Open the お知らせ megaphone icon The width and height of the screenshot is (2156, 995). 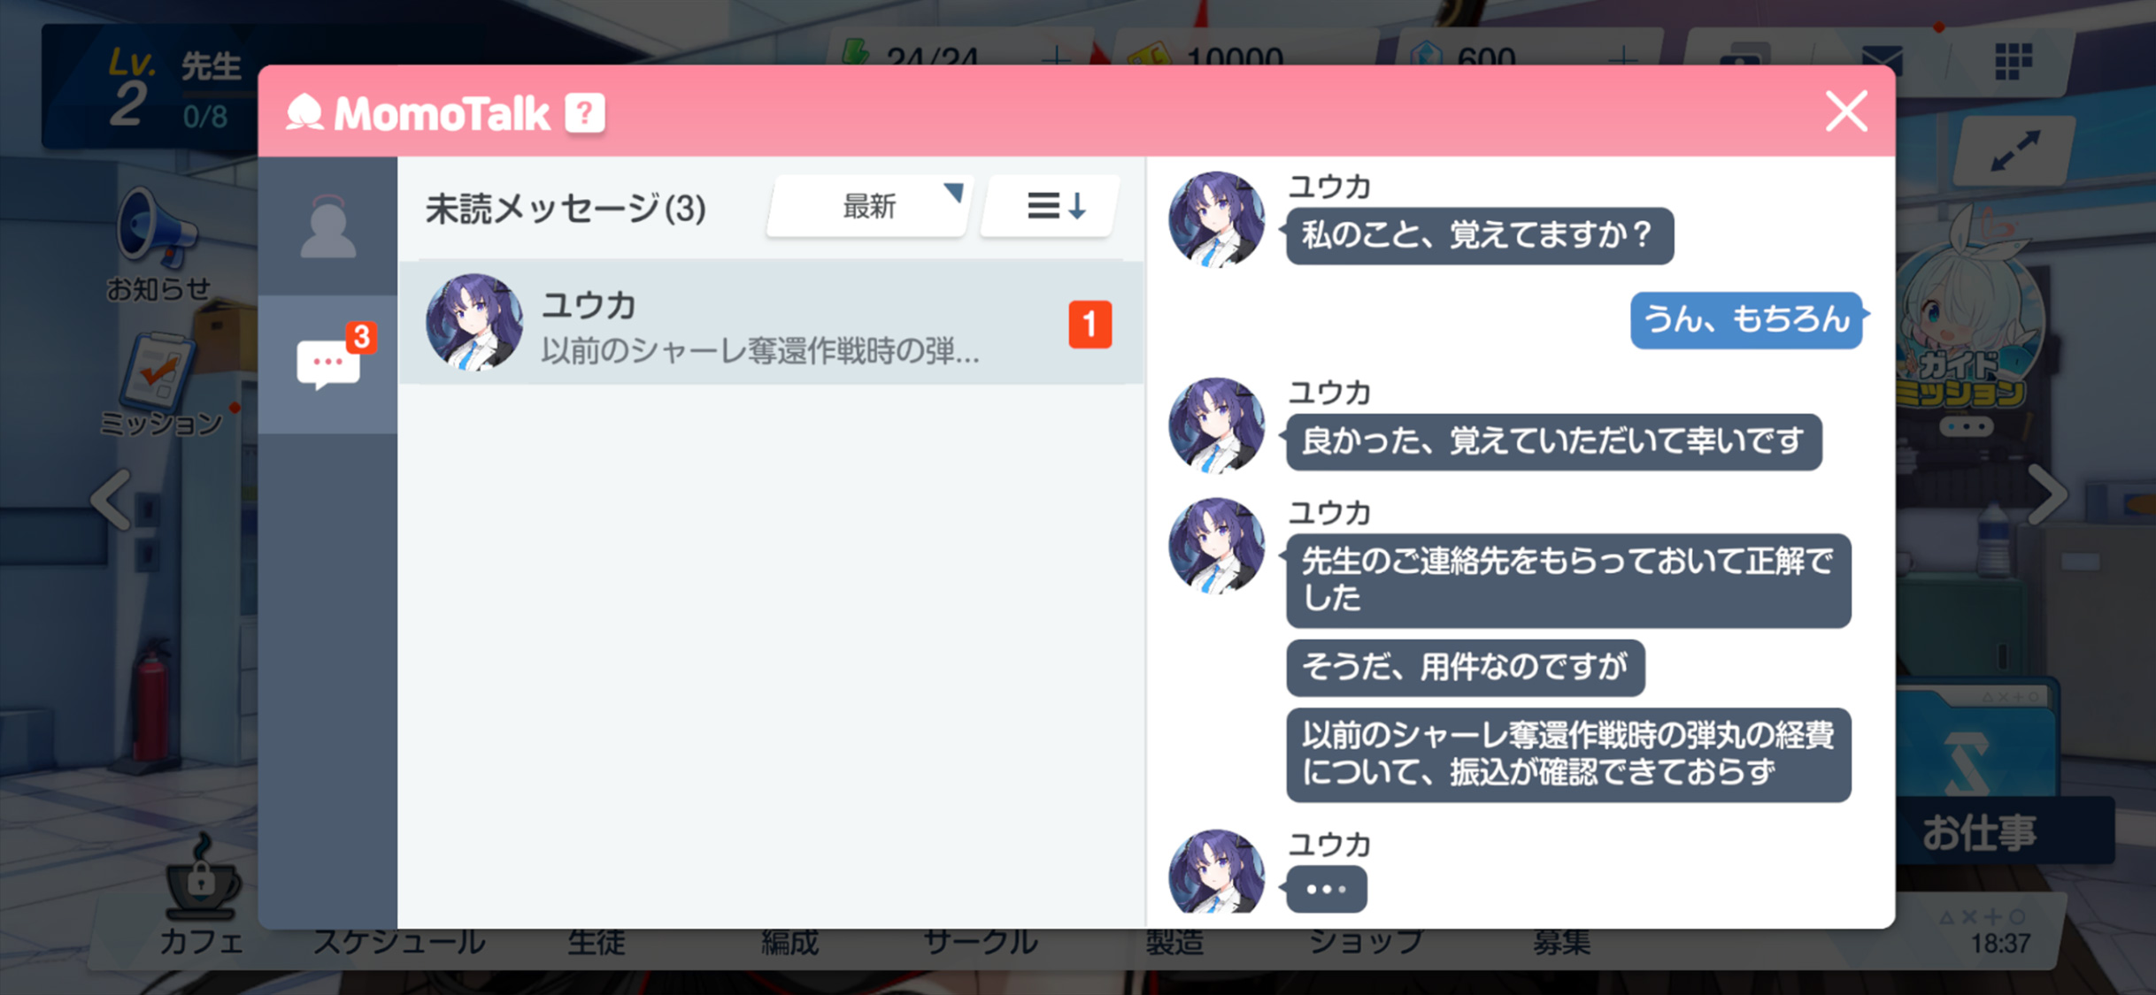[158, 229]
